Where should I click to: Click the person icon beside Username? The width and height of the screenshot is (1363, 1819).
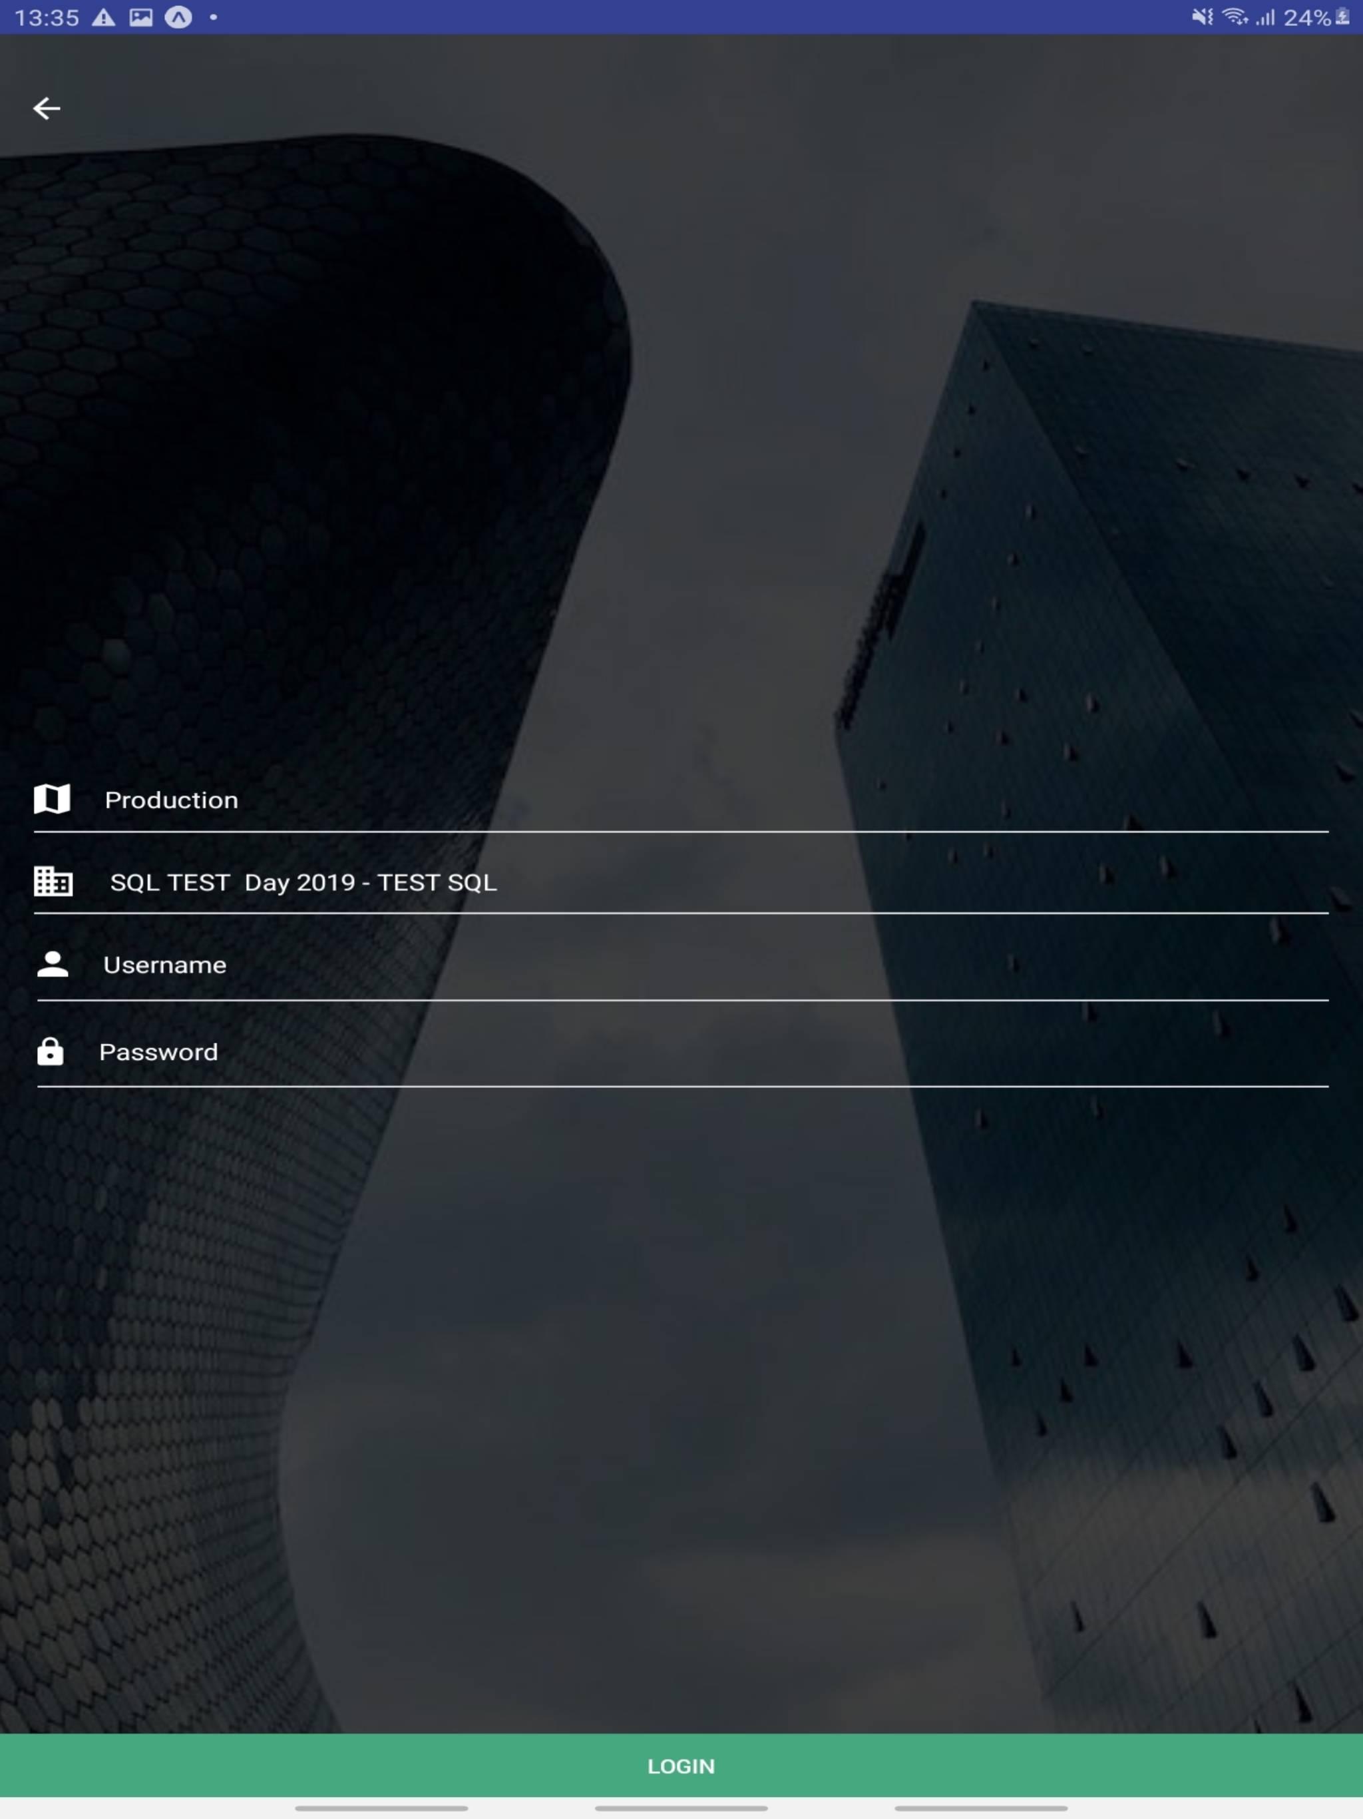(53, 964)
